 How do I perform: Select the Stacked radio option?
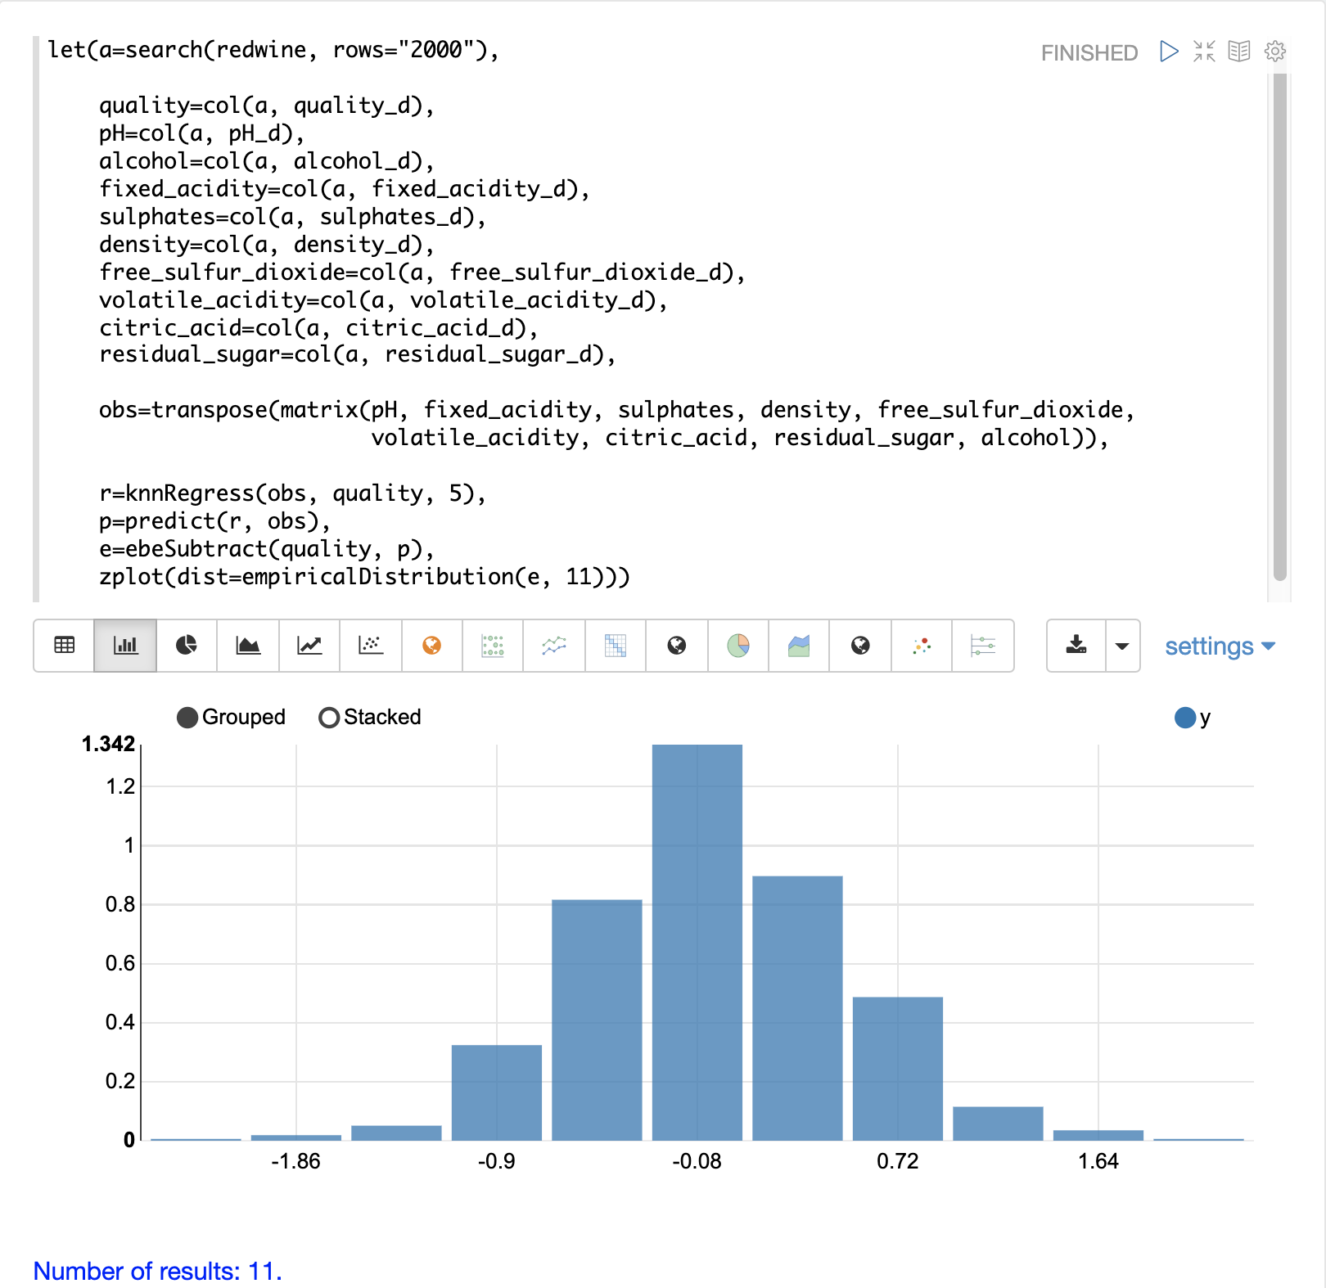tap(329, 718)
